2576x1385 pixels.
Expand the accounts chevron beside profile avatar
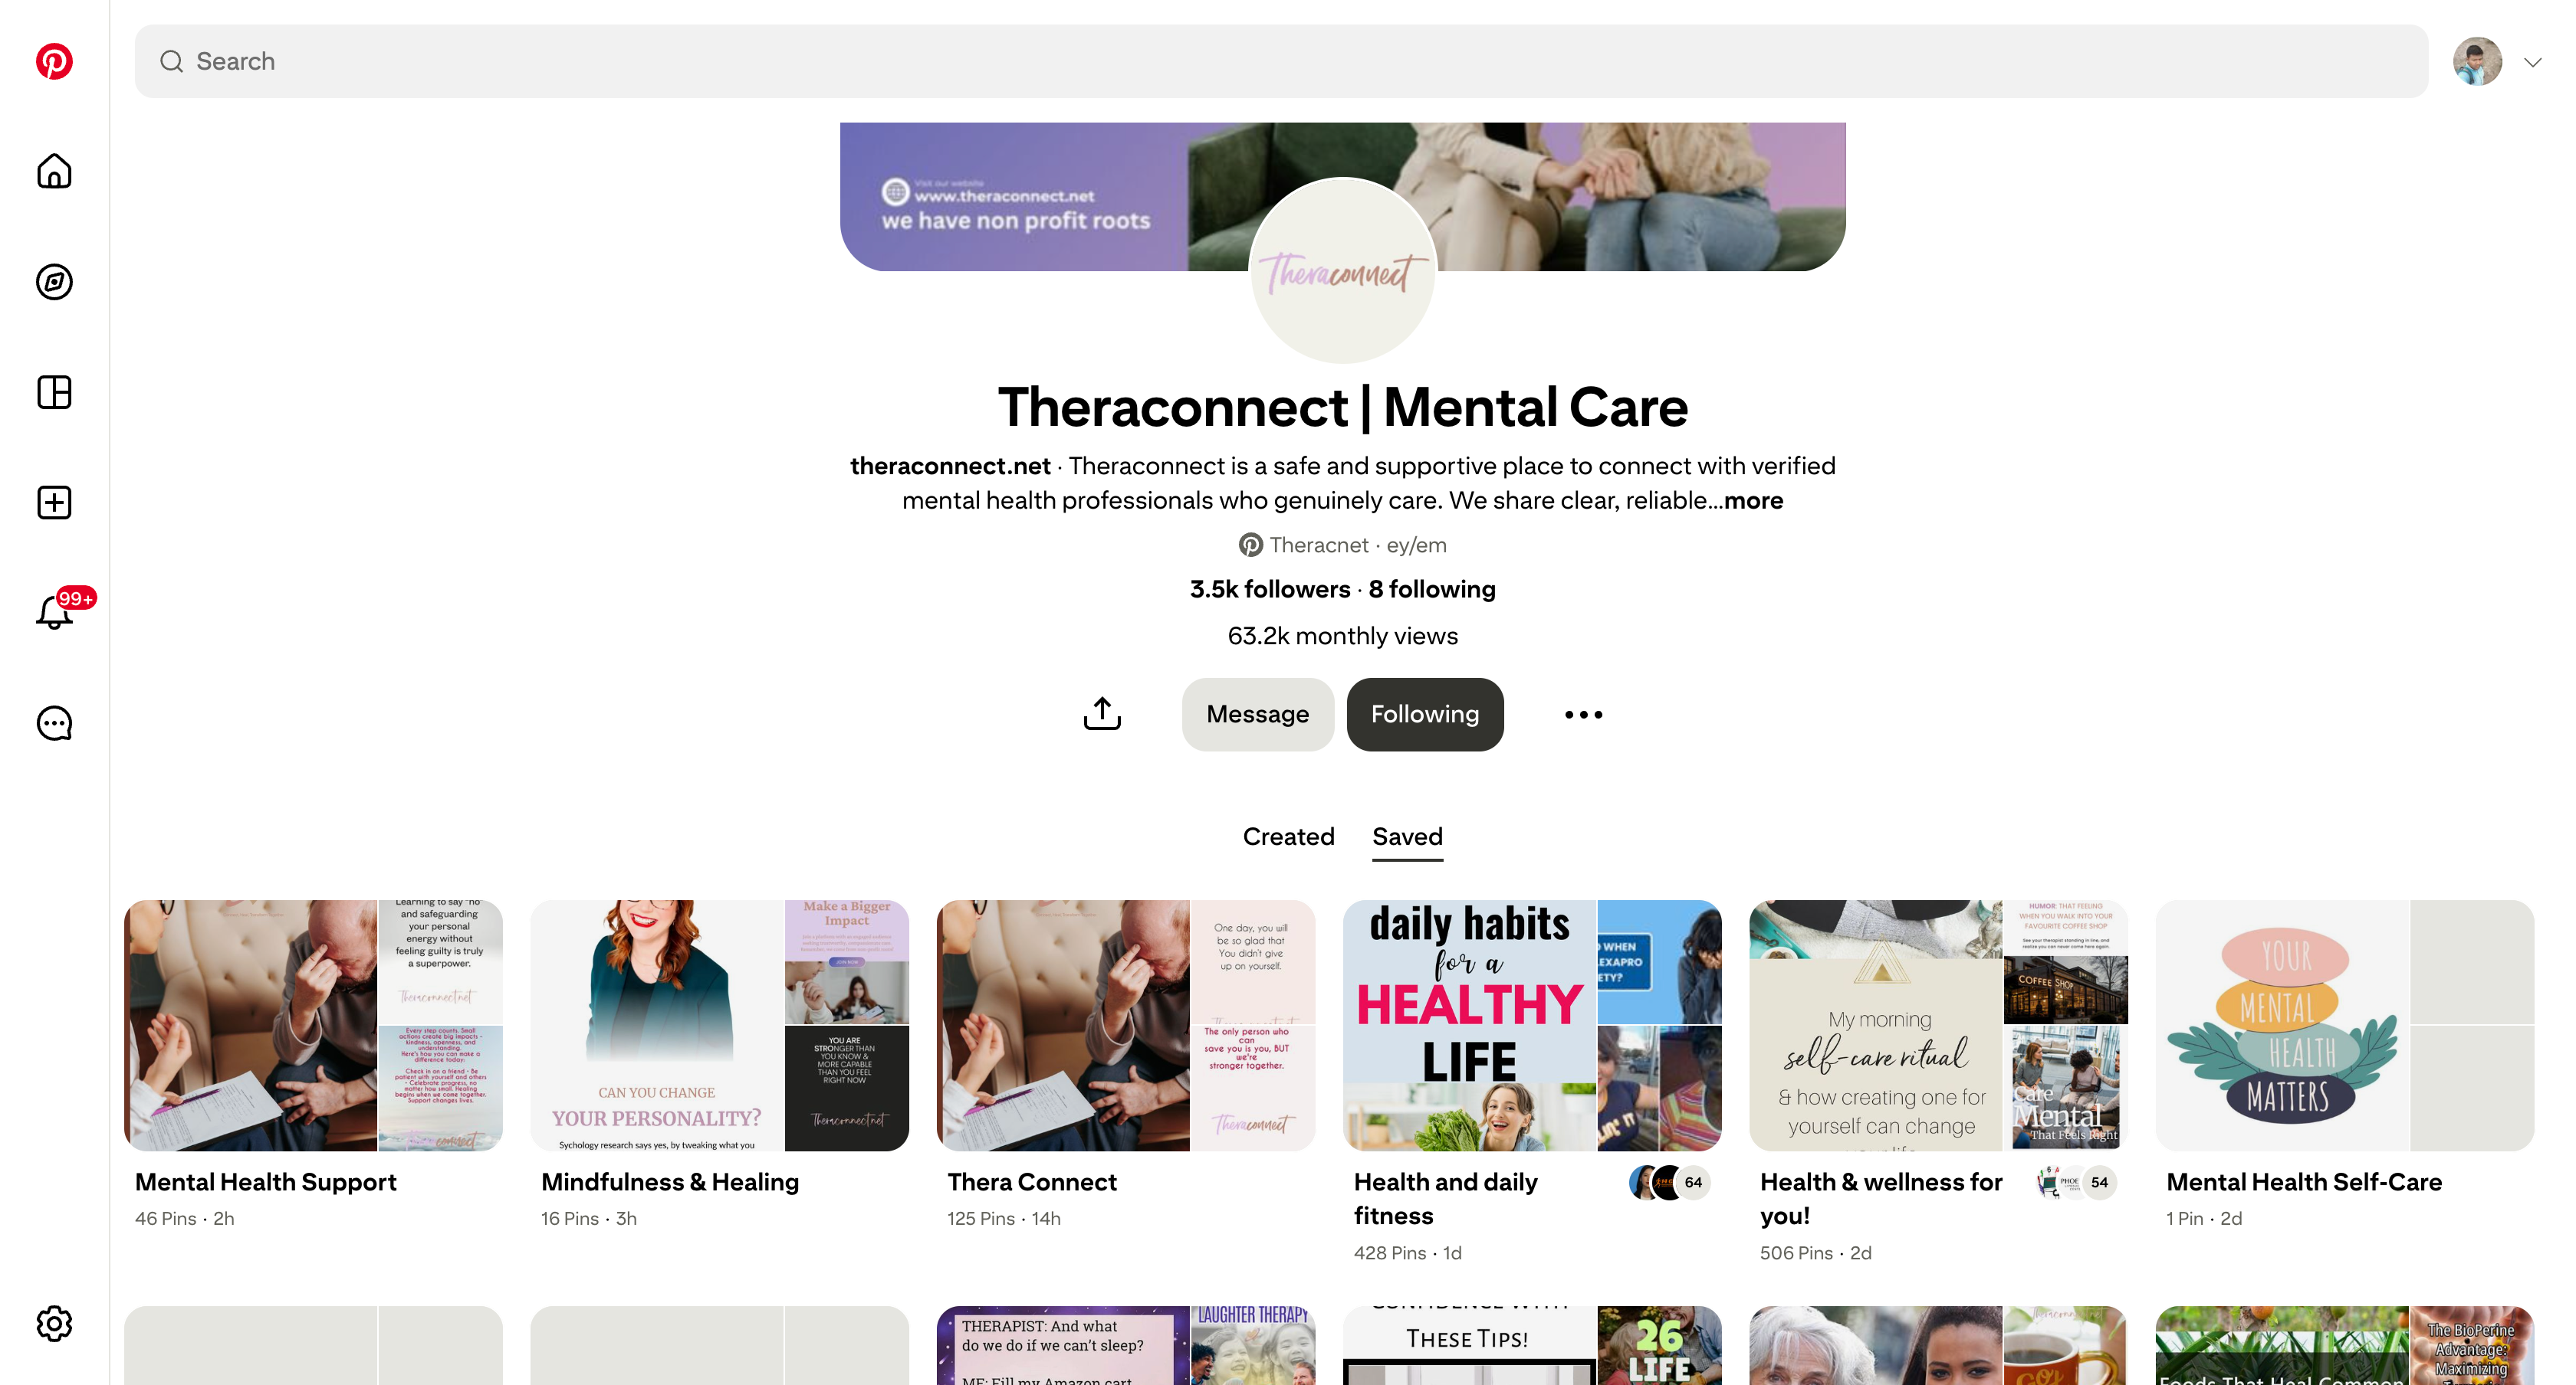tap(2532, 62)
